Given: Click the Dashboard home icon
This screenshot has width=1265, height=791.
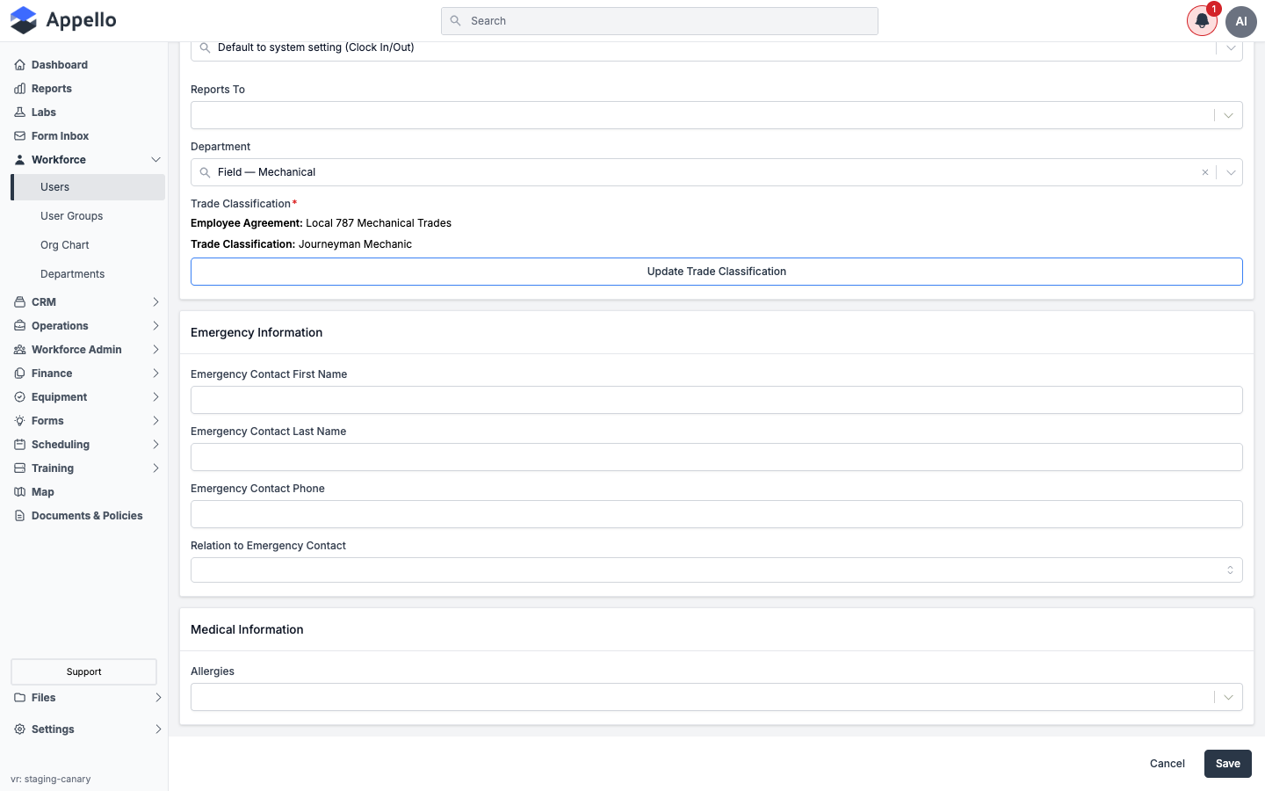Looking at the screenshot, I should click(x=19, y=65).
